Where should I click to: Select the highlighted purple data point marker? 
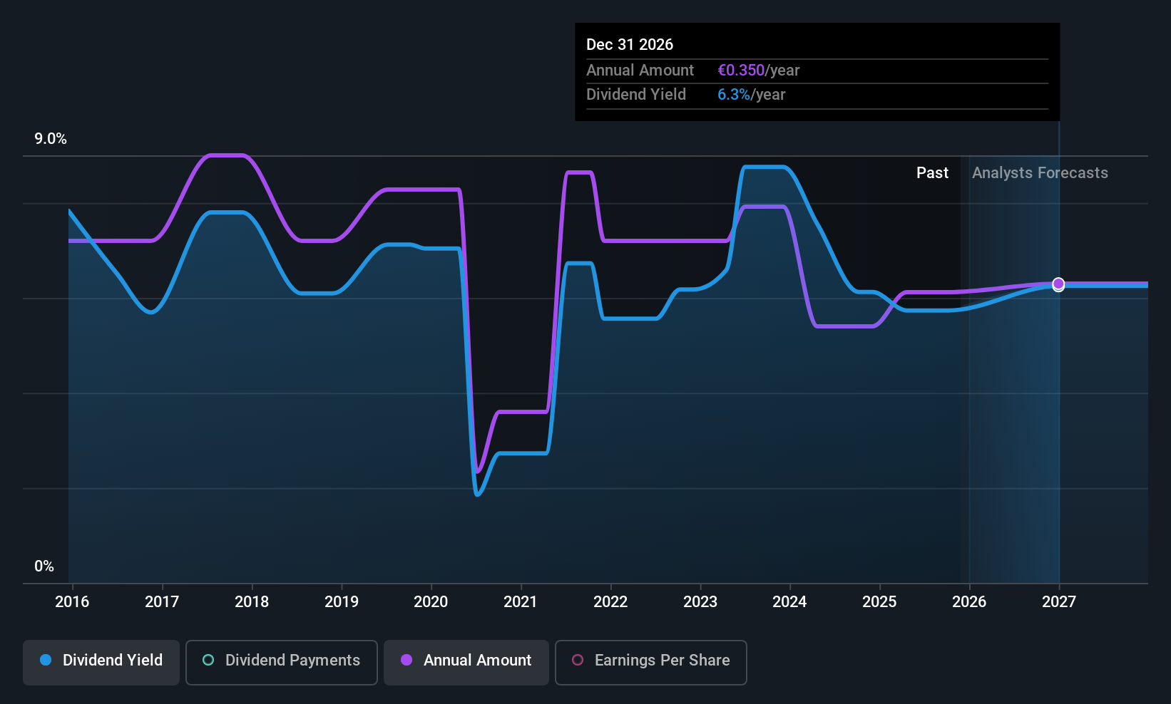[1058, 284]
